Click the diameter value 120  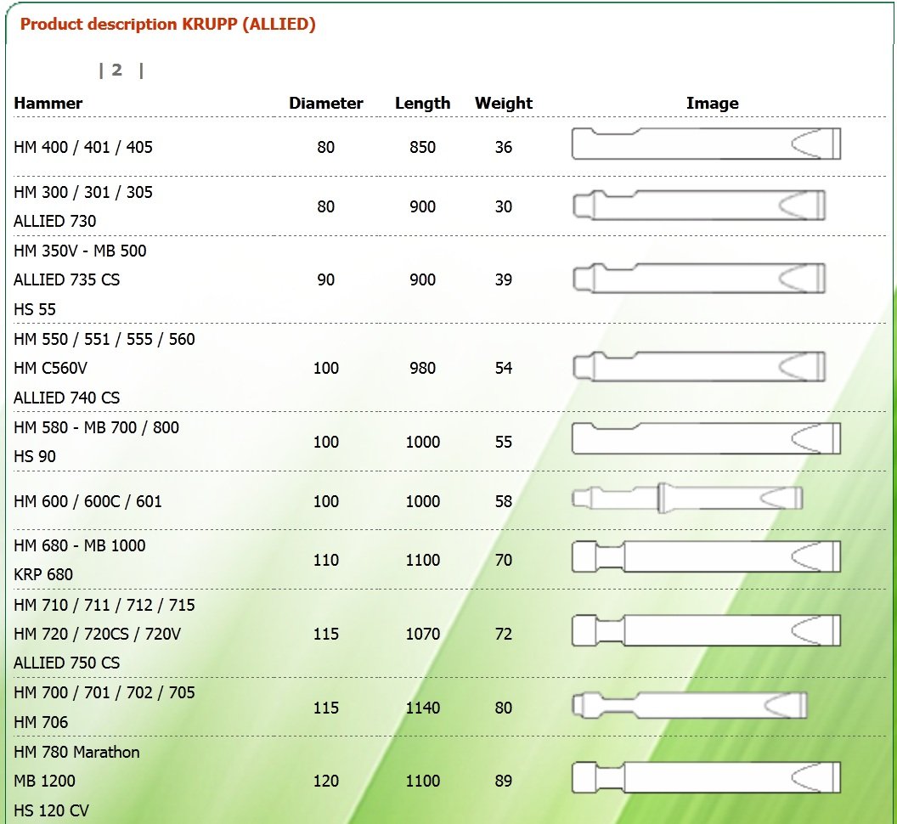pos(326,781)
